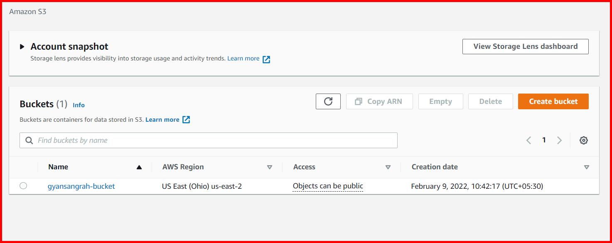
Task: Open external link icon beside Buckets Learn more
Action: point(186,120)
